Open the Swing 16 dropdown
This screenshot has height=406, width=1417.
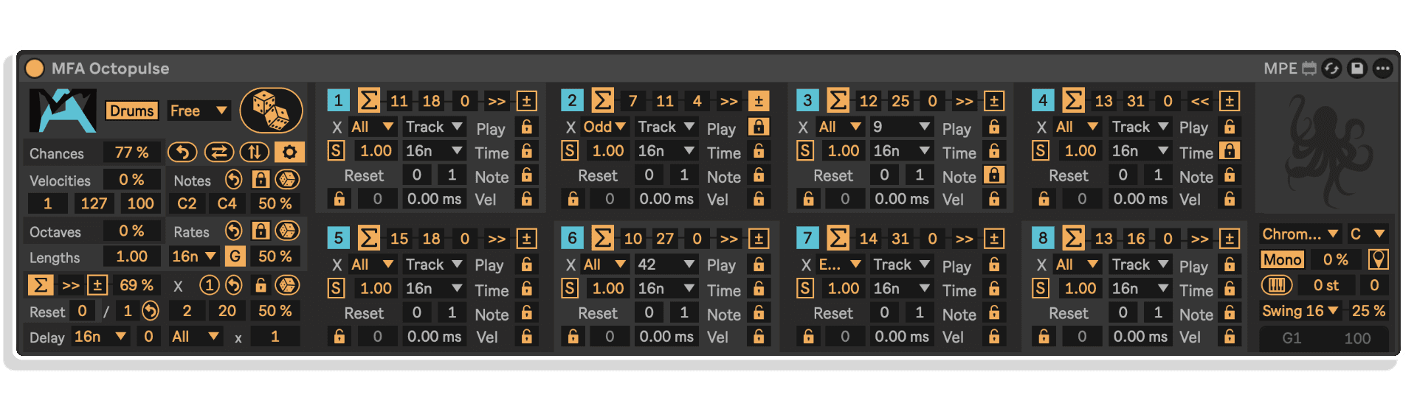click(x=1300, y=311)
